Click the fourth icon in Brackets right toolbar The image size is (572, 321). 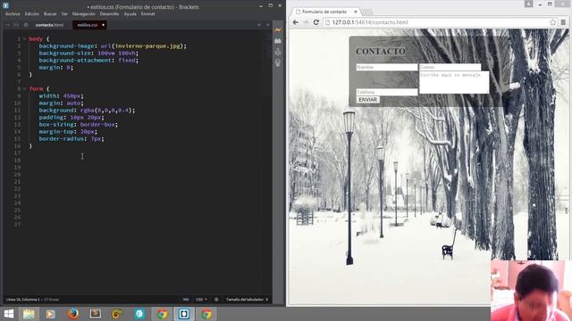pyautogui.click(x=278, y=63)
